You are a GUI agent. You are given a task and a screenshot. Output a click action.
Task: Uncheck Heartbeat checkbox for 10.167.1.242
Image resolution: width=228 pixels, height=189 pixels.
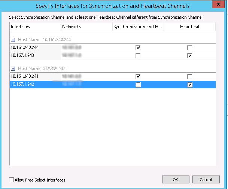190,85
